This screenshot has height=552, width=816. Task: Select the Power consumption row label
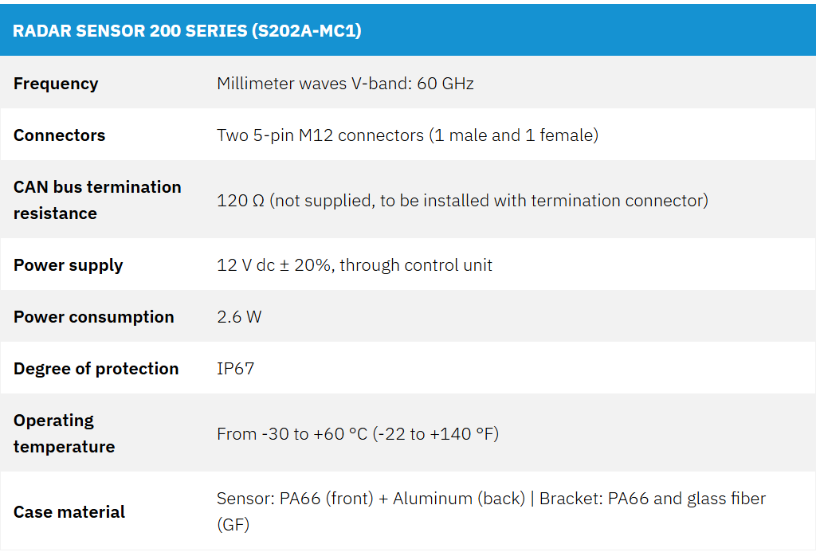[x=93, y=317]
